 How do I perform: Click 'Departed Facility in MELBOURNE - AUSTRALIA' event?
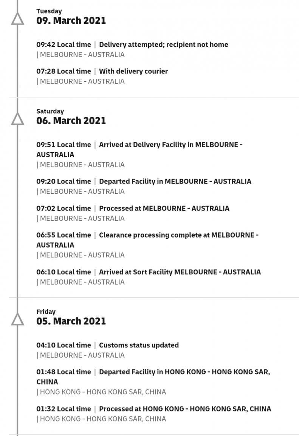175,181
